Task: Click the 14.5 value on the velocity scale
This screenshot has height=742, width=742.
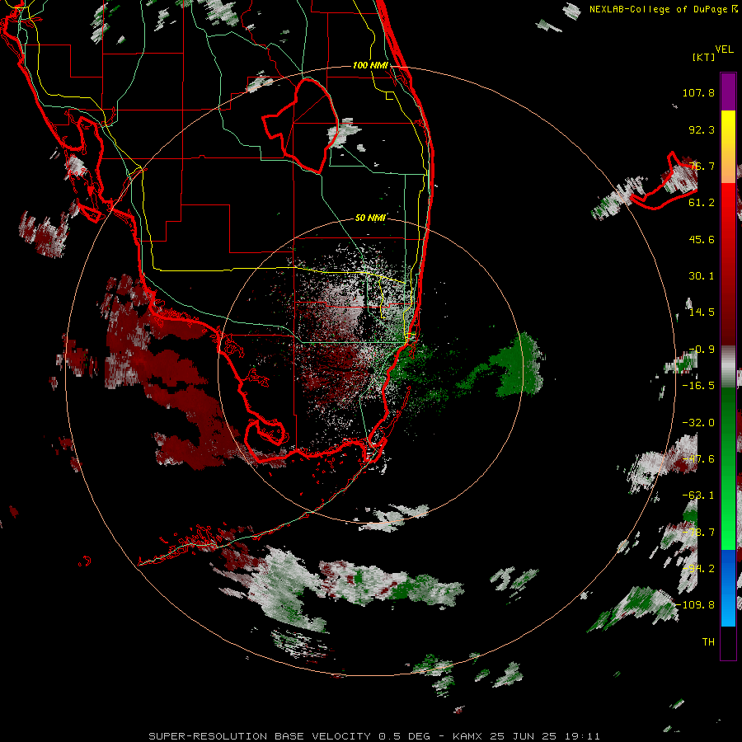Action: pos(702,312)
